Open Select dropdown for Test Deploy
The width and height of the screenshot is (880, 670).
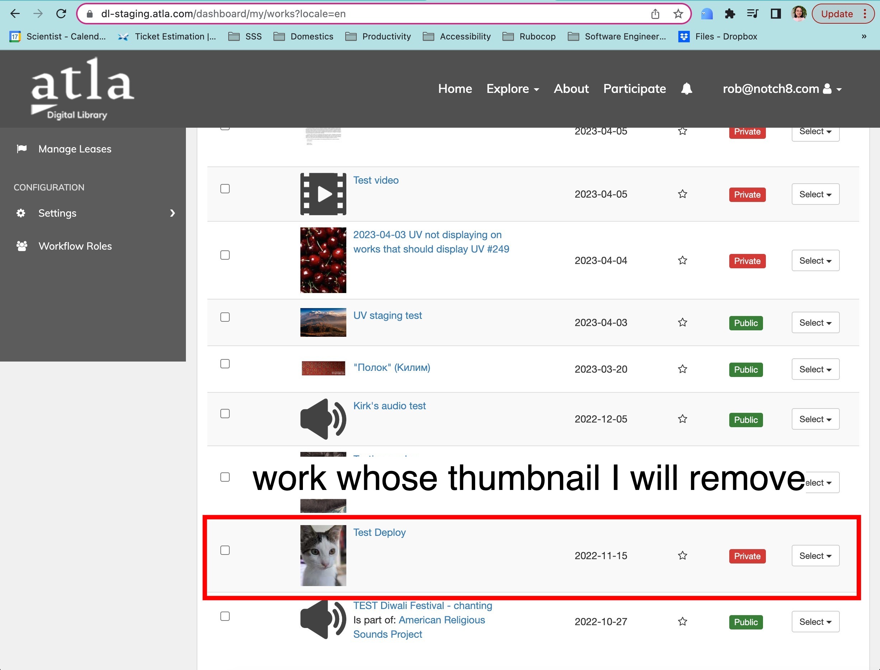coord(815,556)
